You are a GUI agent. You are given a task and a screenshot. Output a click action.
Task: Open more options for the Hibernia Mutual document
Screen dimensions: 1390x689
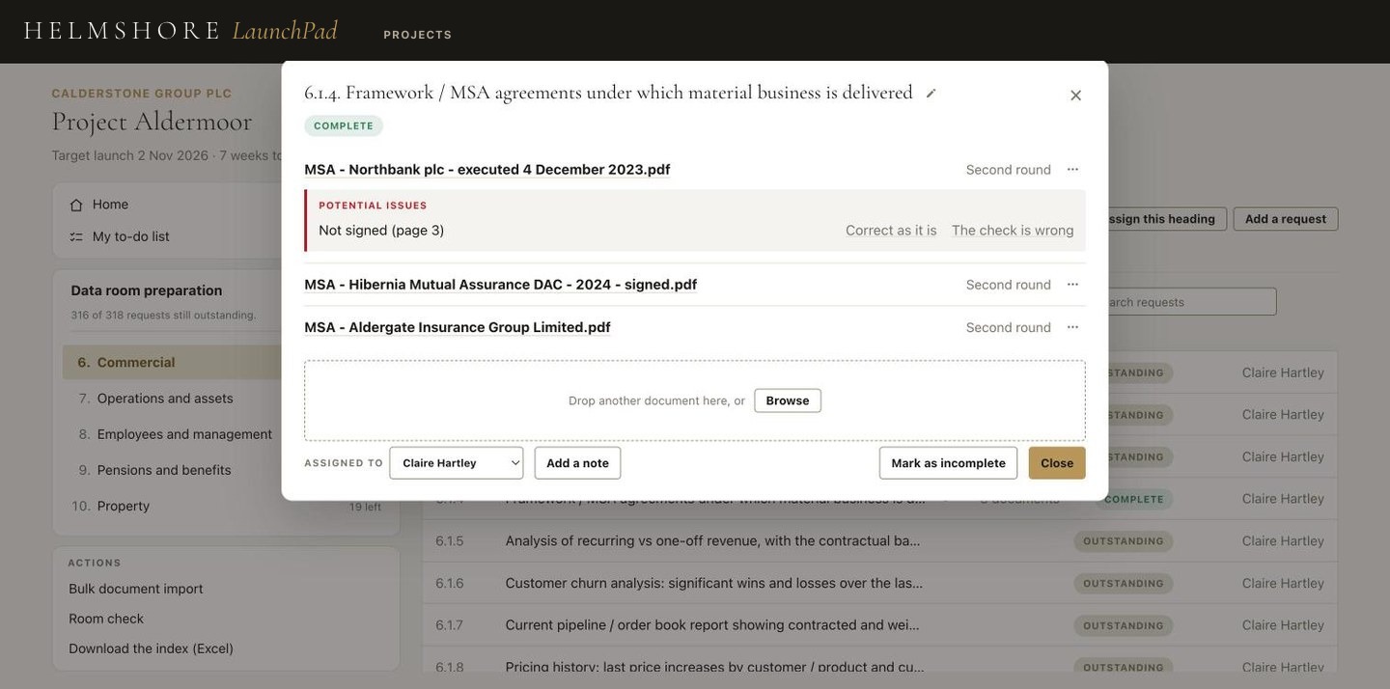(1072, 284)
